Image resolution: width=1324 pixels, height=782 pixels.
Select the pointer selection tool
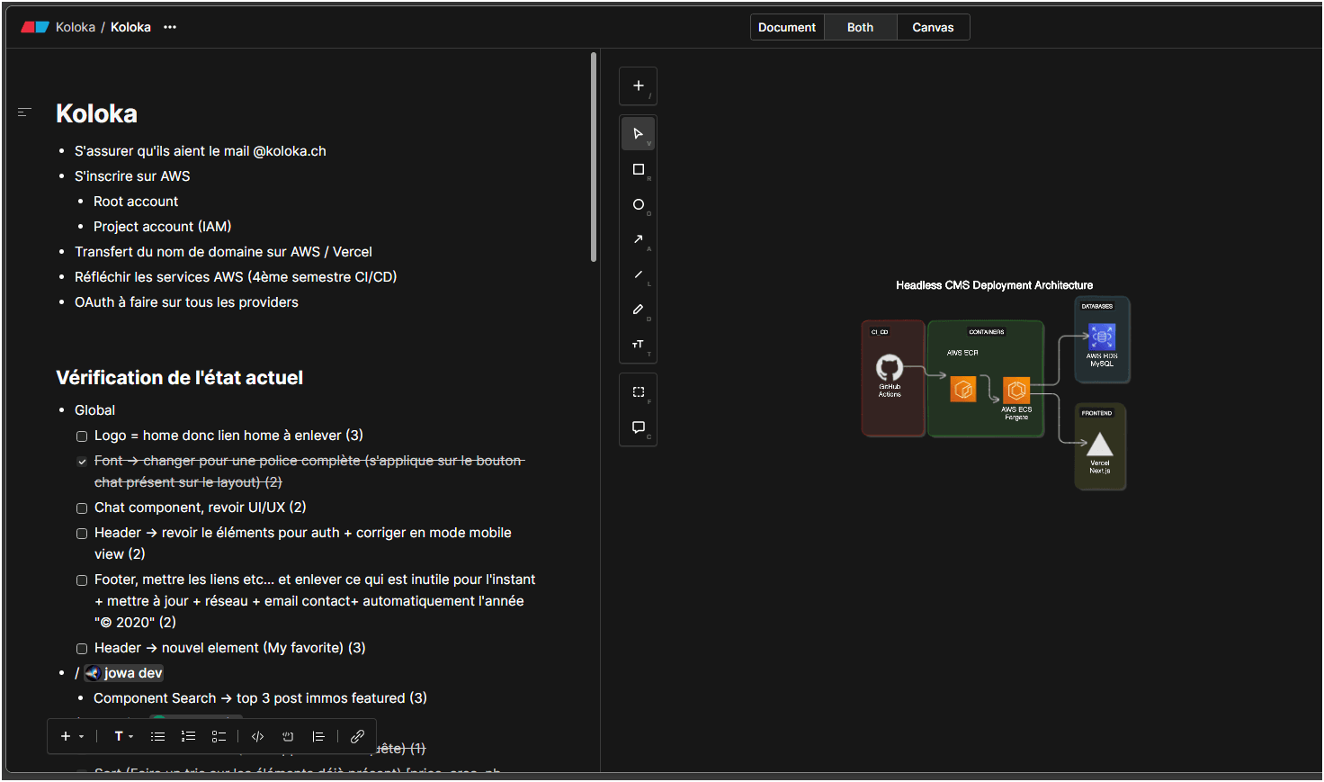[x=638, y=133]
